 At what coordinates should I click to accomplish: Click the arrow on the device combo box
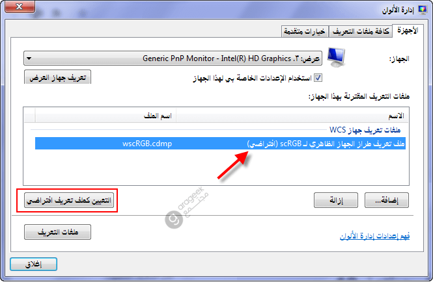(x=29, y=58)
